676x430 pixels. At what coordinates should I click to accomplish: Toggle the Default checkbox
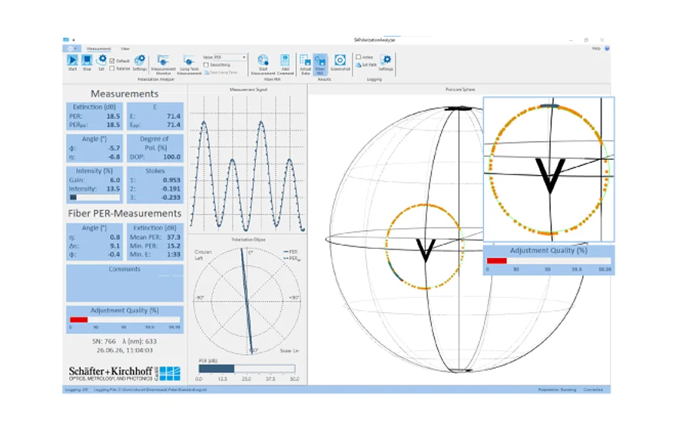(x=112, y=61)
